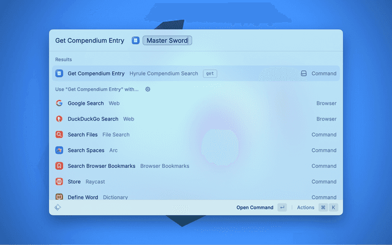Click the Raycast Store icon

tap(59, 181)
